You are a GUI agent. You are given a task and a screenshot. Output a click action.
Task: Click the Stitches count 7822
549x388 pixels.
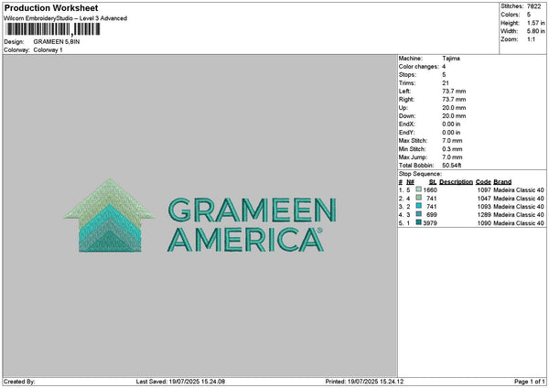pos(534,6)
